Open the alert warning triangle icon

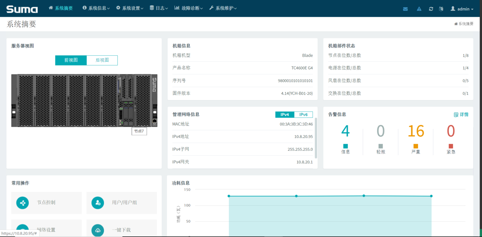coord(419,9)
